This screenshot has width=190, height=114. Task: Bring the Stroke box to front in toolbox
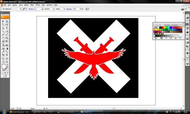click(6, 69)
